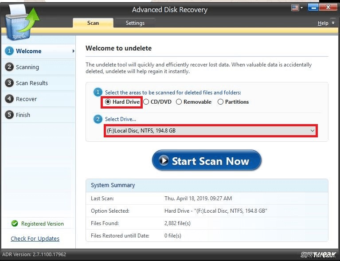Screen dimensions: 340x261
Task: Expand the arrow beside Help
Action: point(333,23)
